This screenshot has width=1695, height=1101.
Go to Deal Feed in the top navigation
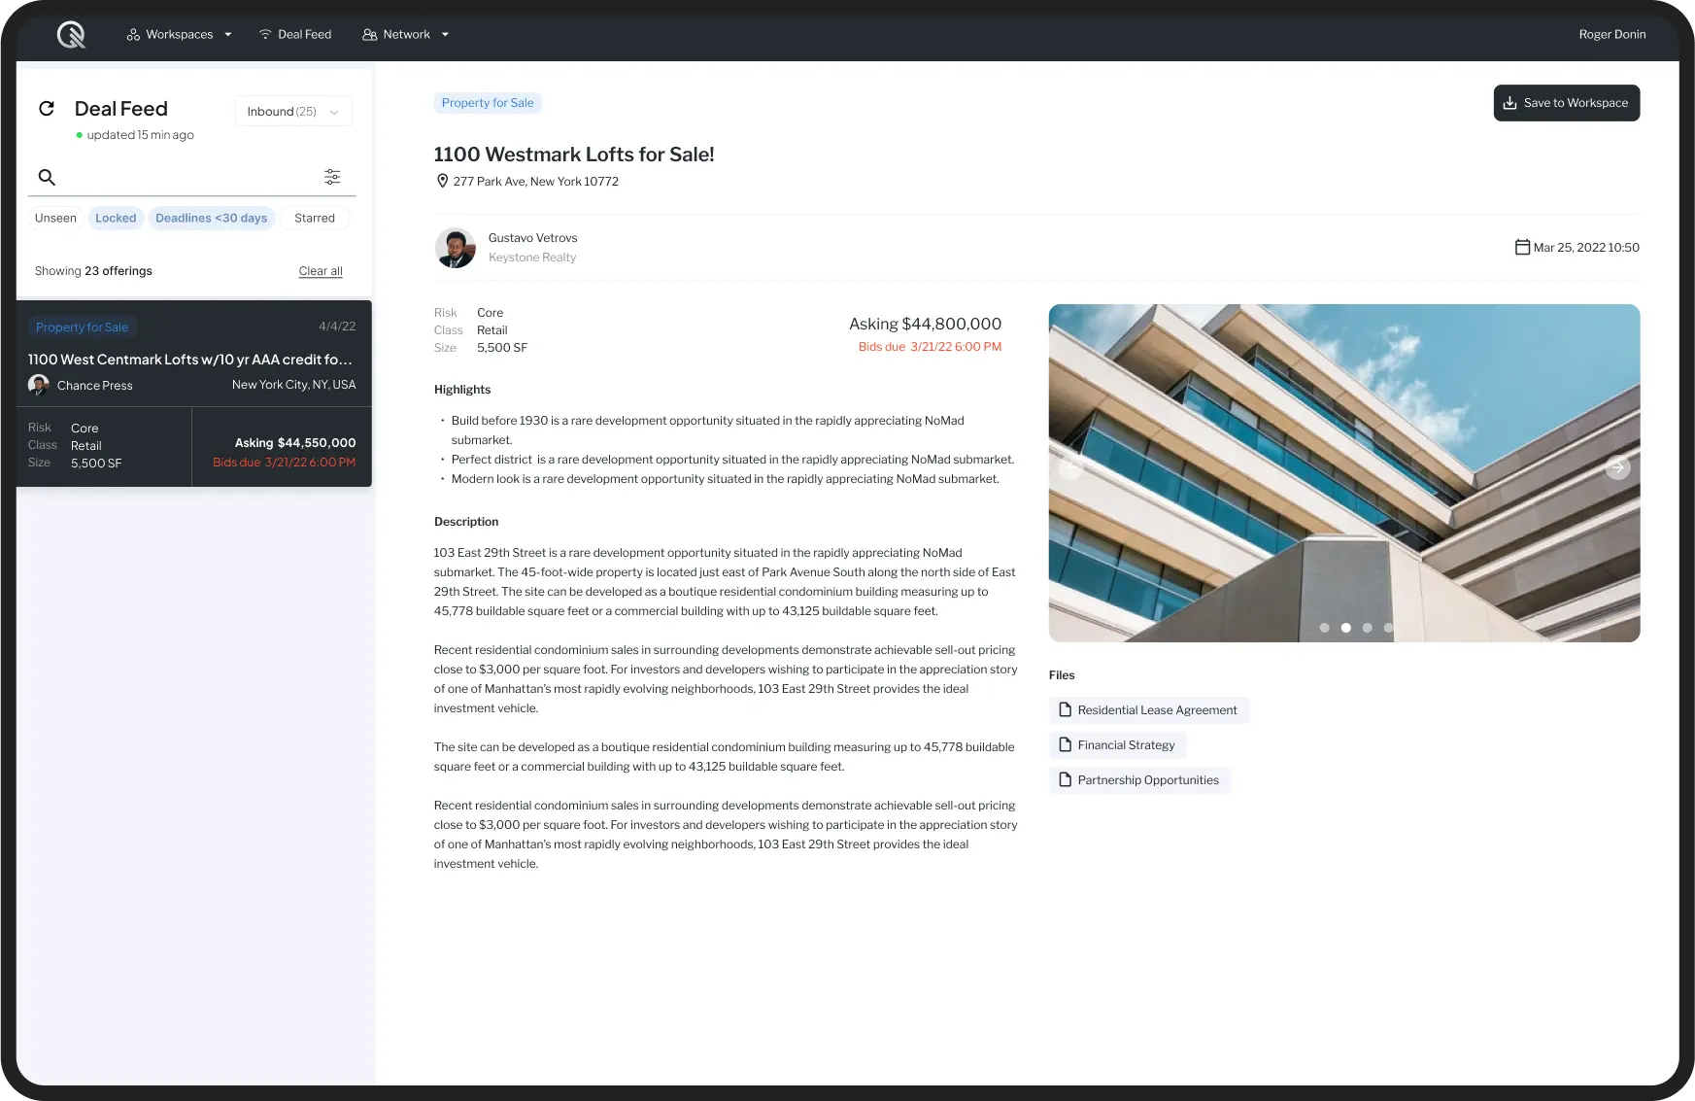point(295,35)
